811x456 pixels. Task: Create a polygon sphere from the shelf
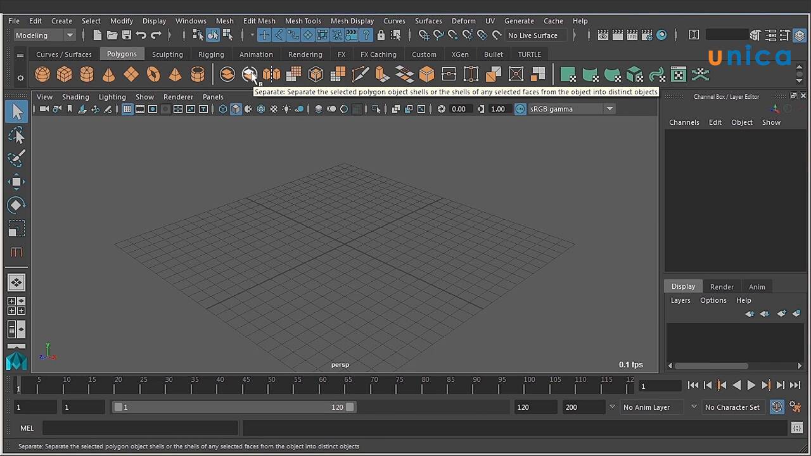pos(42,75)
